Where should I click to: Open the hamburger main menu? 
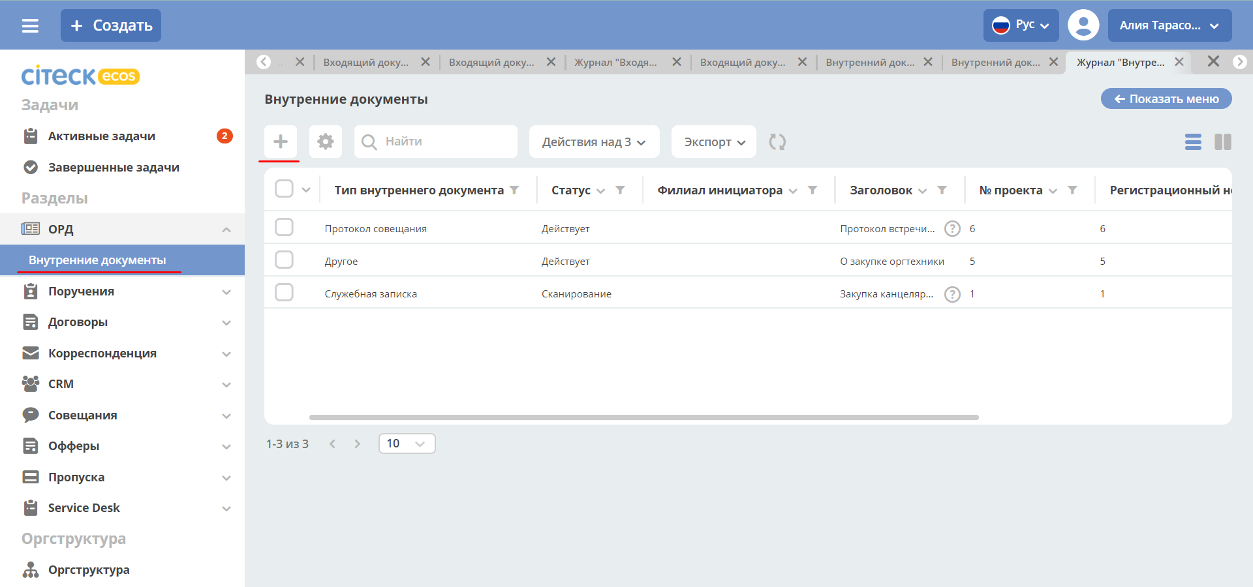30,25
